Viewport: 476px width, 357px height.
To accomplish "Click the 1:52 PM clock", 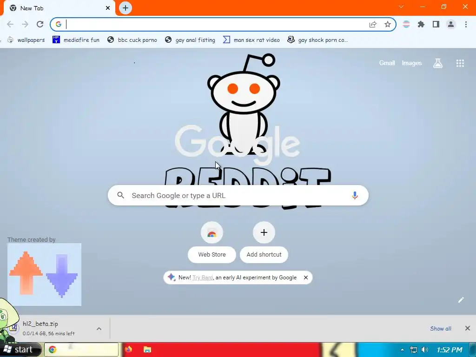I will [x=450, y=350].
